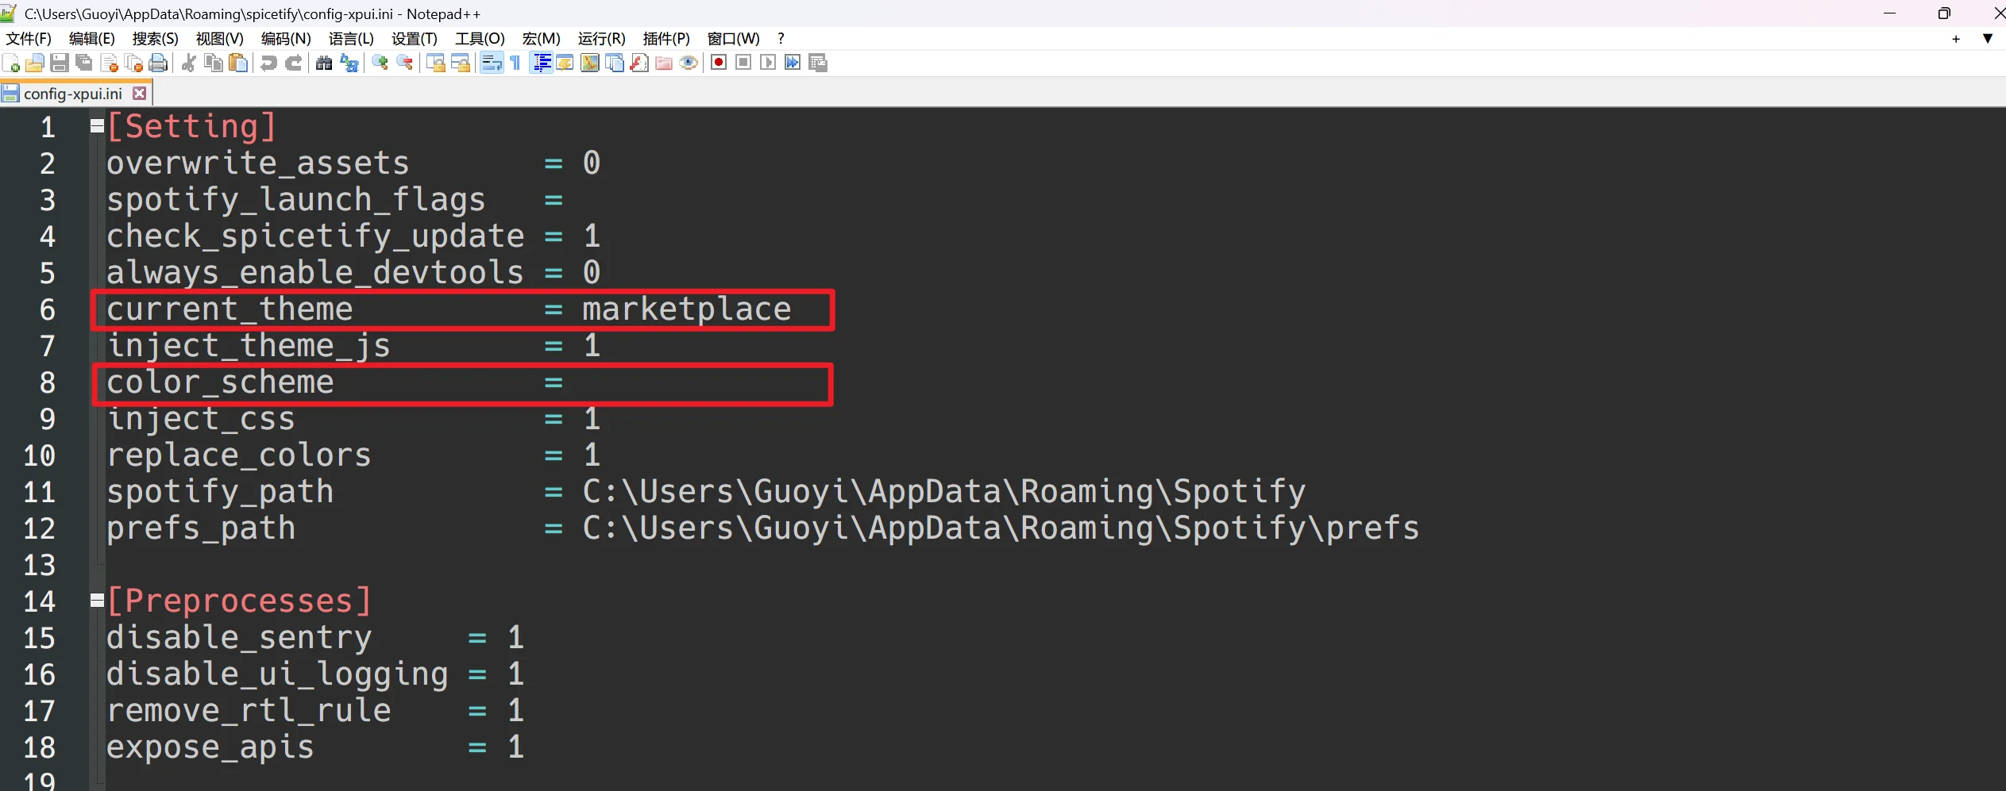This screenshot has width=2006, height=791.
Task: Click the Redo arrow icon
Action: (294, 63)
